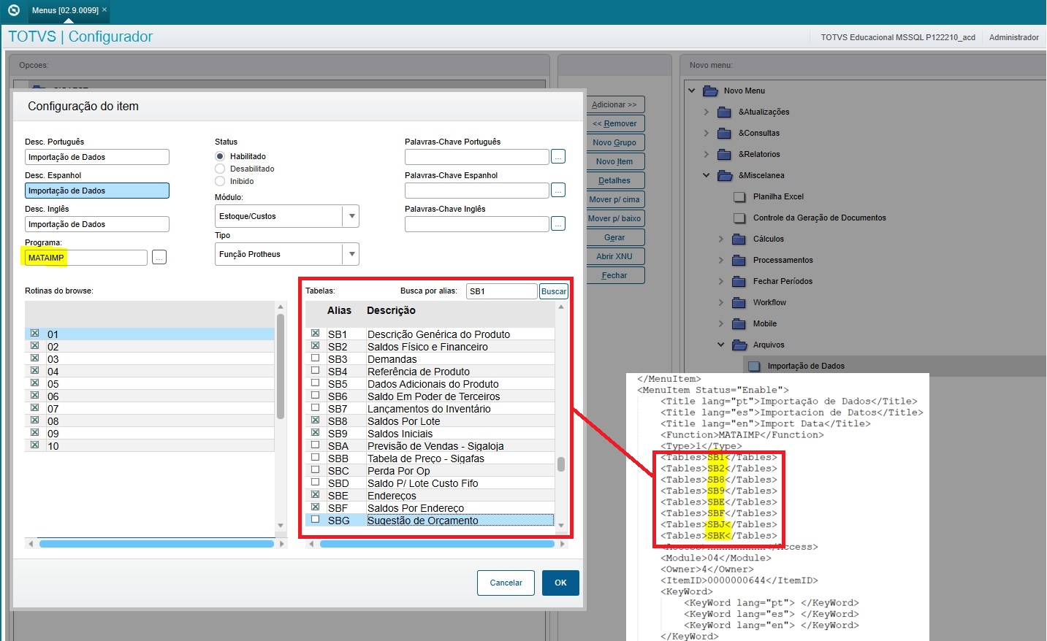
Task: Click the tables list horizontal scrollbar
Action: pos(437,544)
